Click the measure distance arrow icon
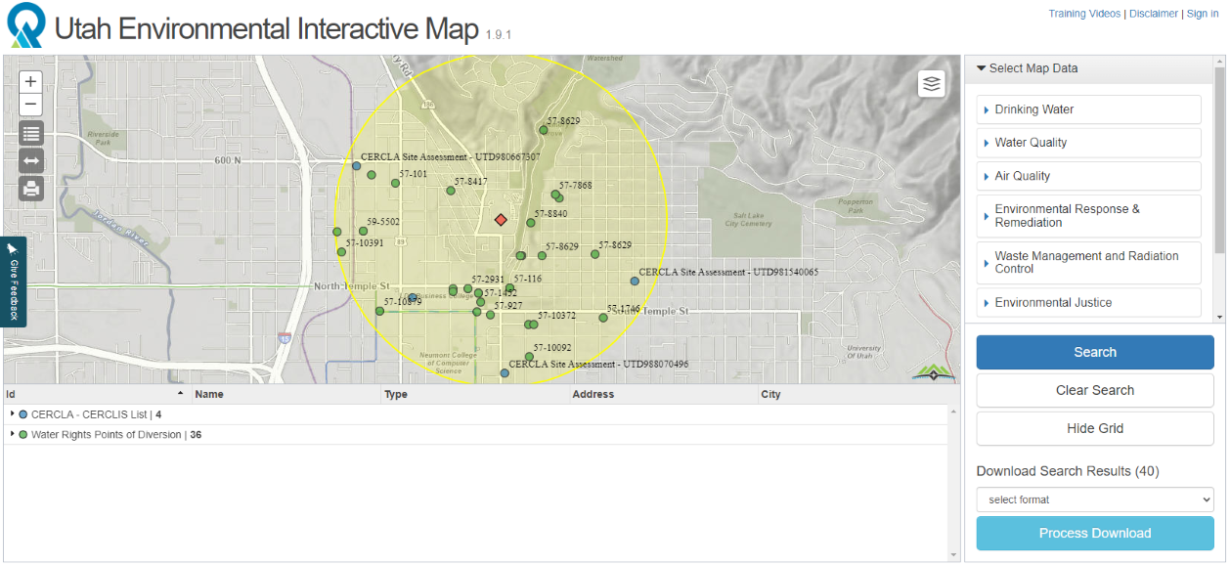The image size is (1230, 564). [31, 161]
